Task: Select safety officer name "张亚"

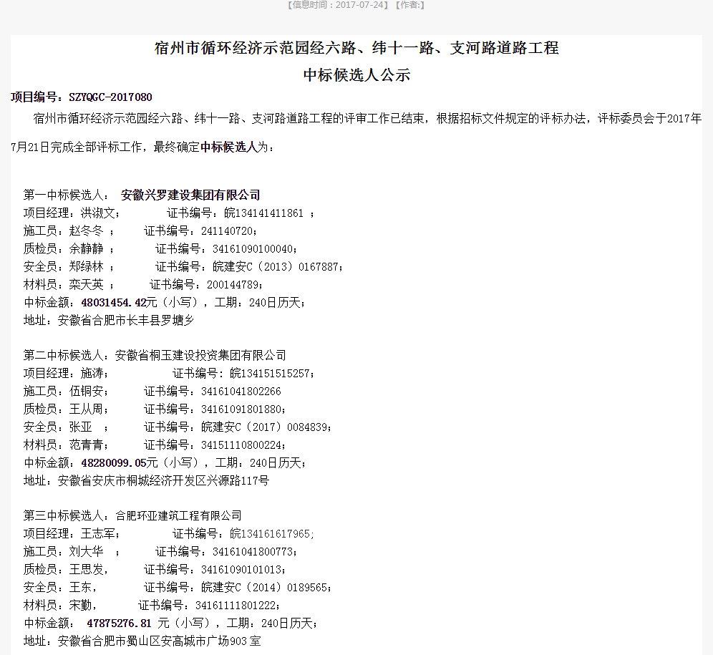Action: (x=80, y=427)
